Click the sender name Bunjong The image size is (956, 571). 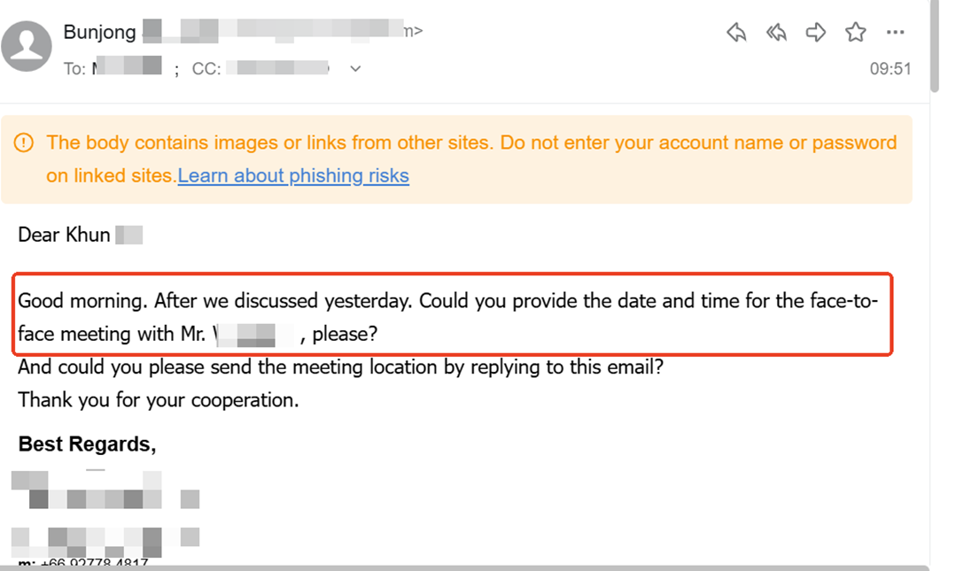(x=99, y=33)
